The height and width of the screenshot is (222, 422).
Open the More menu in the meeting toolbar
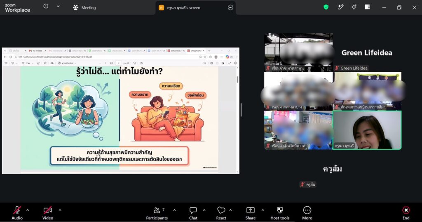click(307, 213)
